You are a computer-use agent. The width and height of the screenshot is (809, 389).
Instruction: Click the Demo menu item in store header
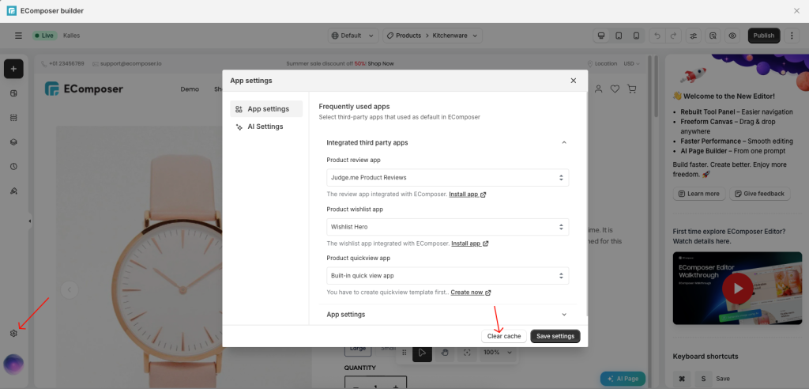pyautogui.click(x=190, y=89)
